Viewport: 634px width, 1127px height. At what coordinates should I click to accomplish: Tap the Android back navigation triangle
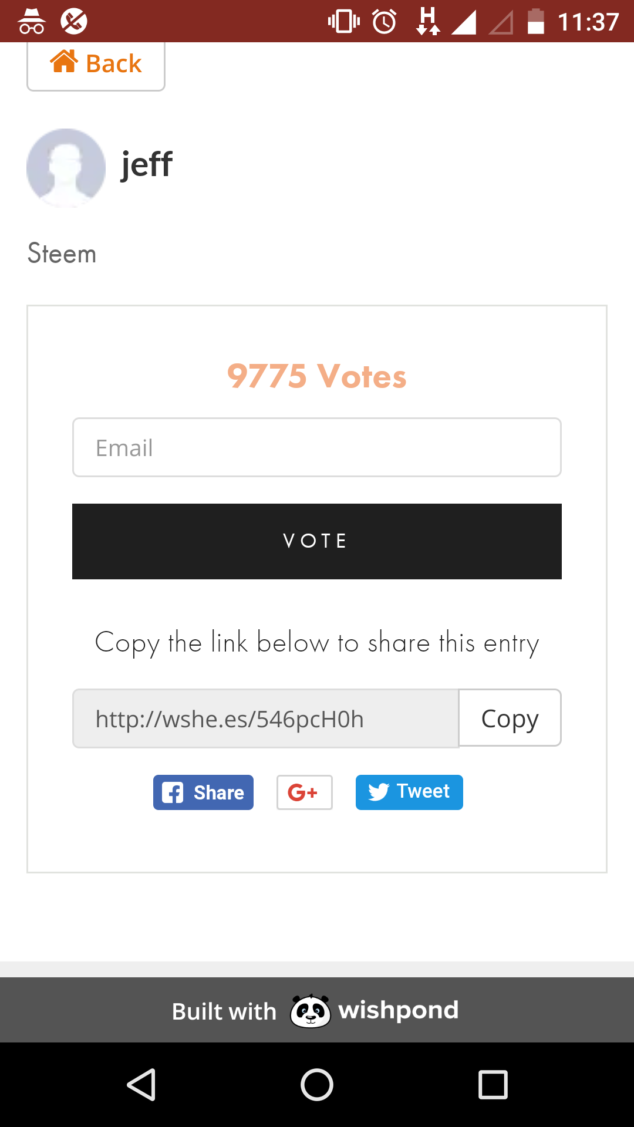tap(141, 1084)
